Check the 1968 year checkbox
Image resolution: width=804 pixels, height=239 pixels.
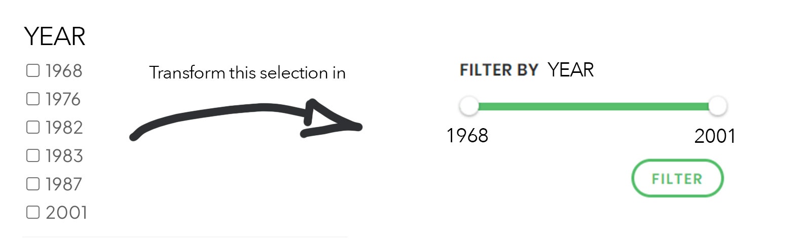(33, 71)
